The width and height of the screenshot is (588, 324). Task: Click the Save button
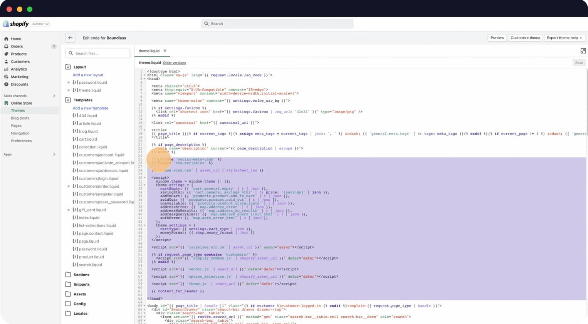579,63
